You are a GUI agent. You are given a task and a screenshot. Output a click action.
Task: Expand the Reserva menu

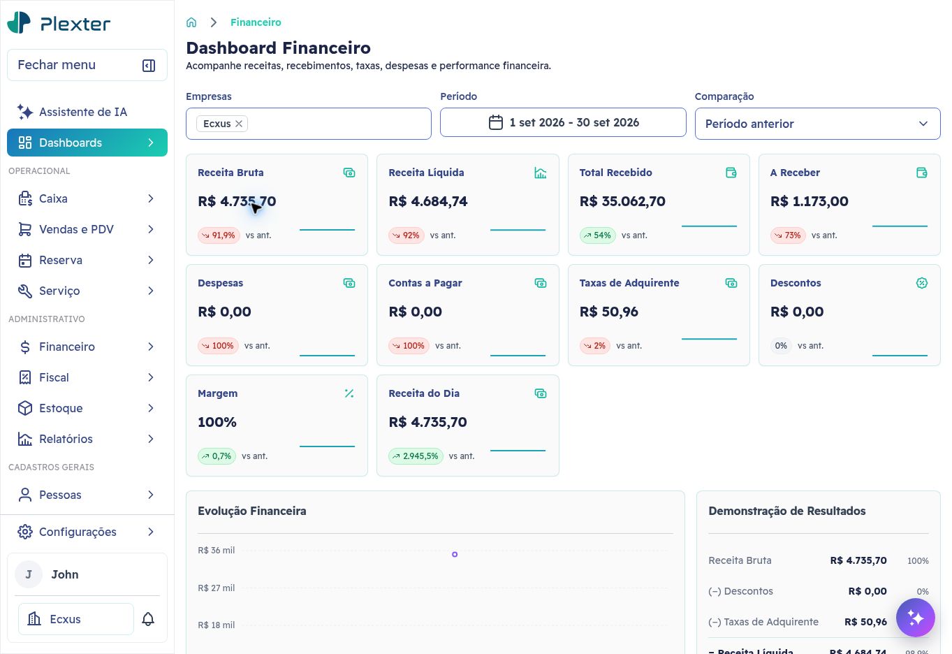87,260
